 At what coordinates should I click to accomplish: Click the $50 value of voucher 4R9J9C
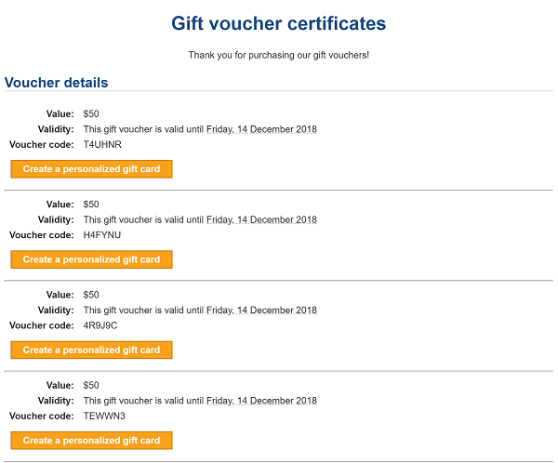click(x=91, y=295)
